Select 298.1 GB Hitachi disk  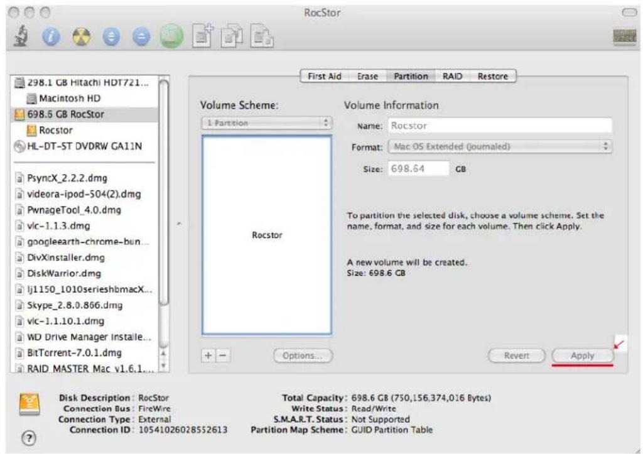pyautogui.click(x=84, y=82)
